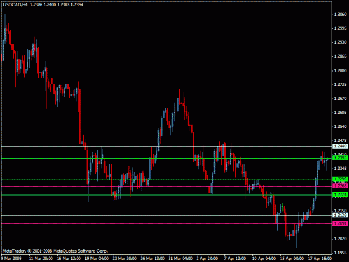Click the 9 Mar 2009 date label
This screenshot has height=262, width=349.
(x=11, y=258)
